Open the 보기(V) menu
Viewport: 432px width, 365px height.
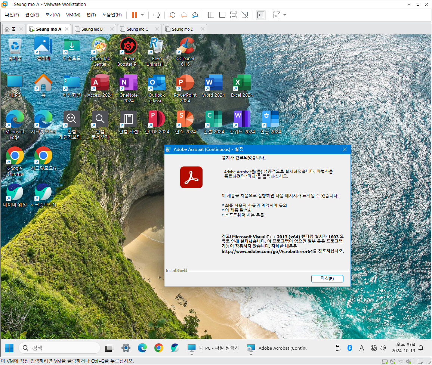[52, 15]
